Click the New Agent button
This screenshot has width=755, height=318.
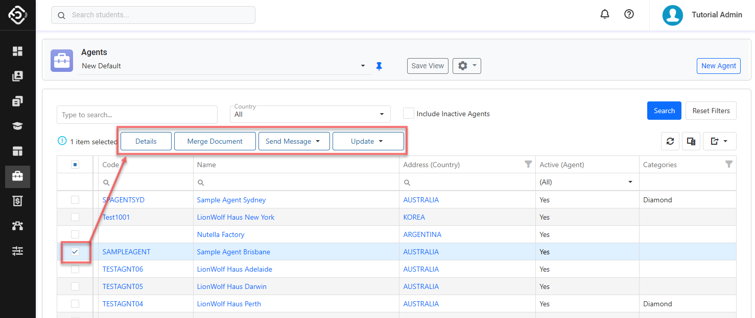click(x=718, y=66)
